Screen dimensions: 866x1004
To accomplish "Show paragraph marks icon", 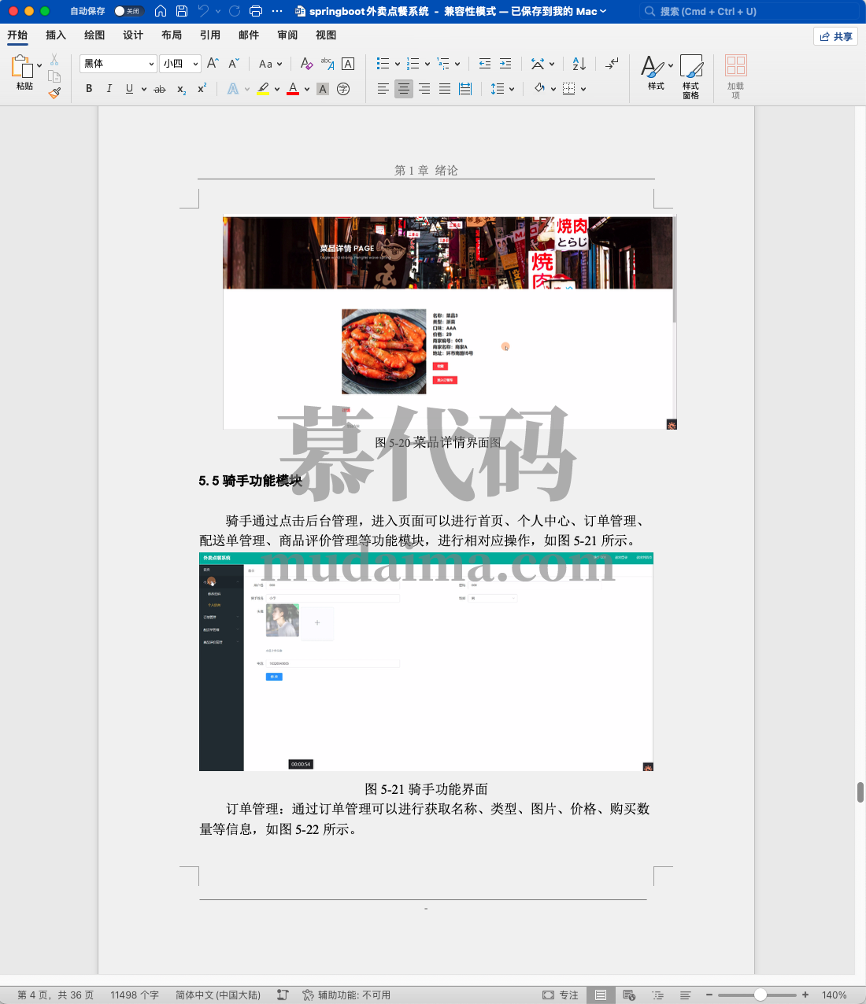I will [612, 64].
